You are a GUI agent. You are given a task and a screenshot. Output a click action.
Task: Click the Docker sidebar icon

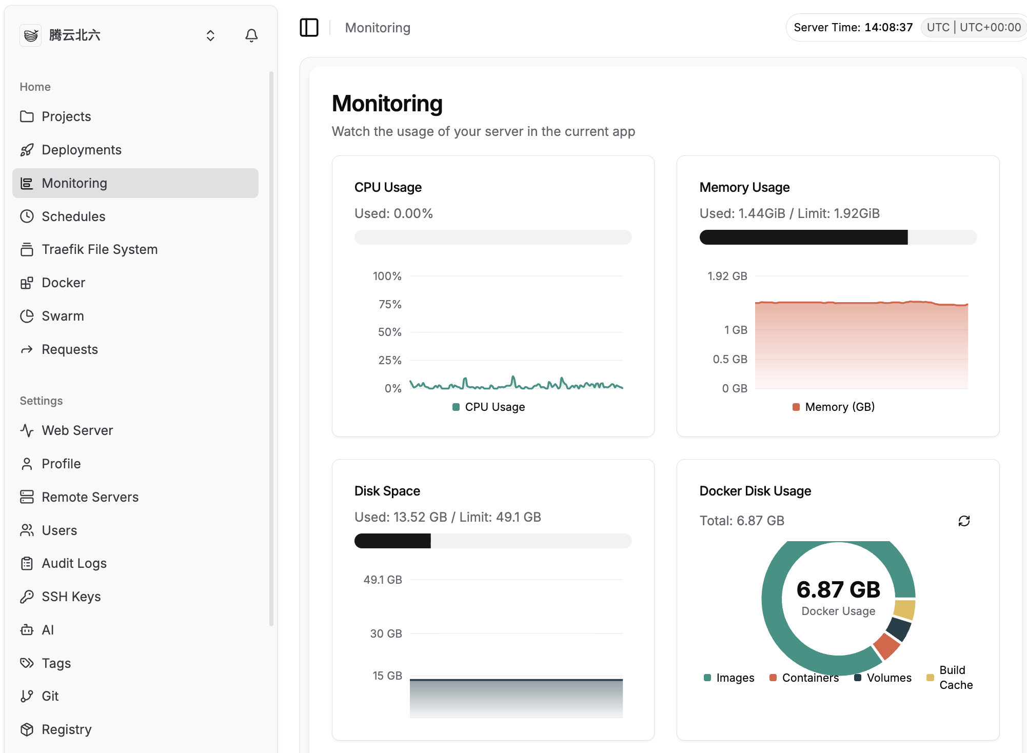[x=27, y=283]
